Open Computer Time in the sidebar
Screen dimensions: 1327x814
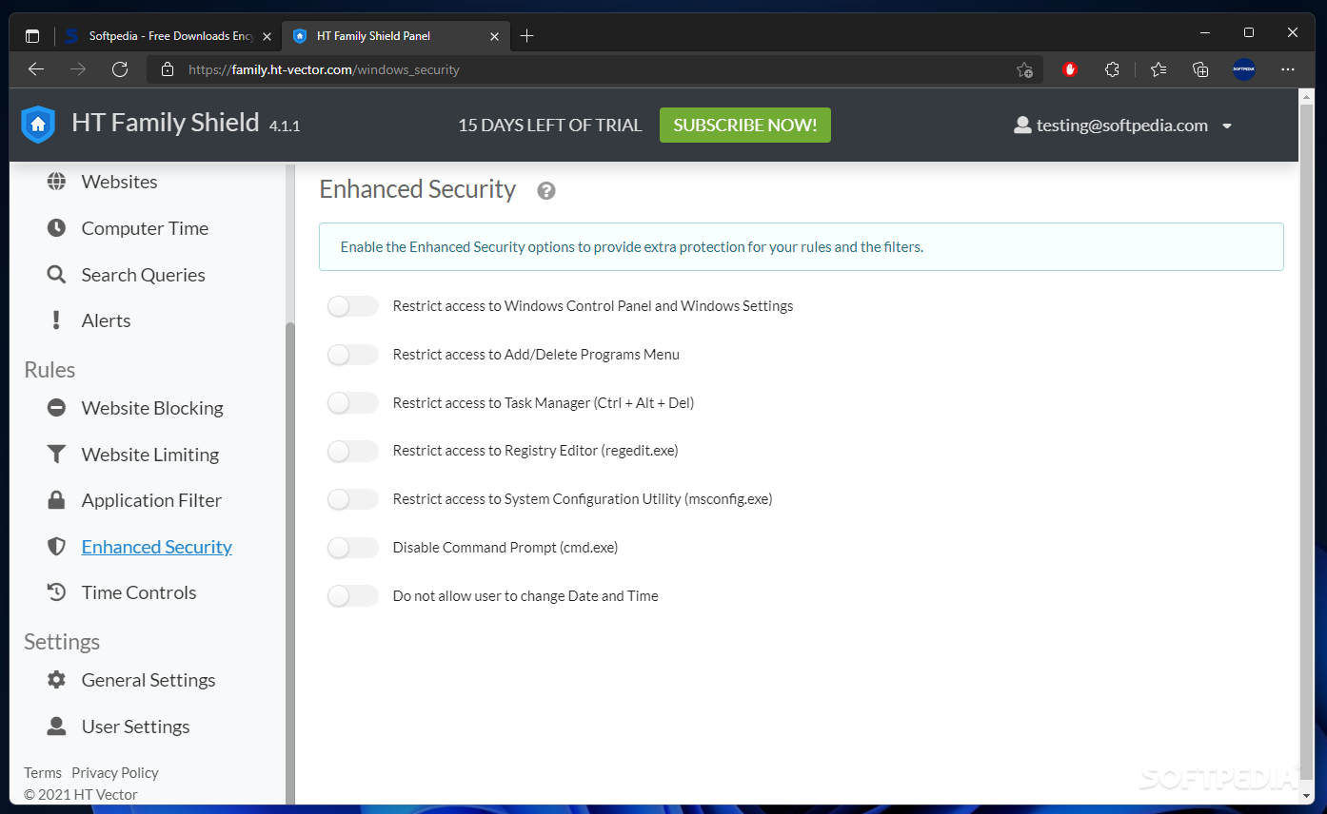[145, 228]
